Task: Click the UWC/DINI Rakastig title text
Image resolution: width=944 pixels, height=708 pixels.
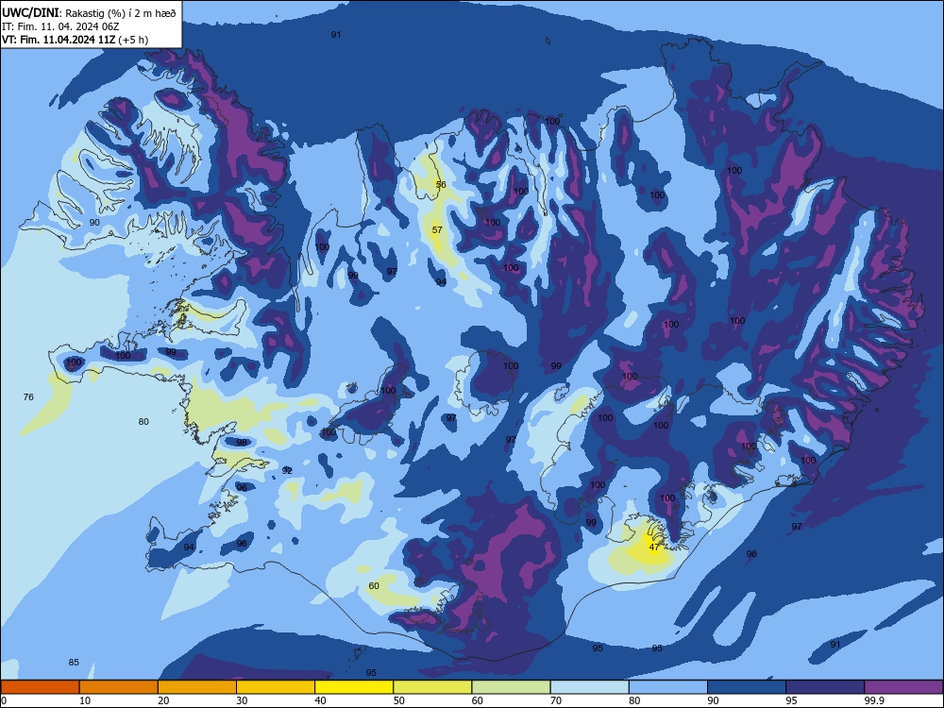Action: [x=89, y=13]
